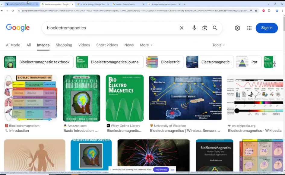The width and height of the screenshot is (285, 175).
Task: Close the bioelectromagnetics Google tab
Action: click(x=72, y=4)
